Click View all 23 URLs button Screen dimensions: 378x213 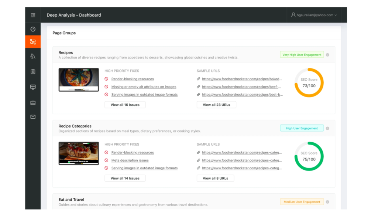216,105
